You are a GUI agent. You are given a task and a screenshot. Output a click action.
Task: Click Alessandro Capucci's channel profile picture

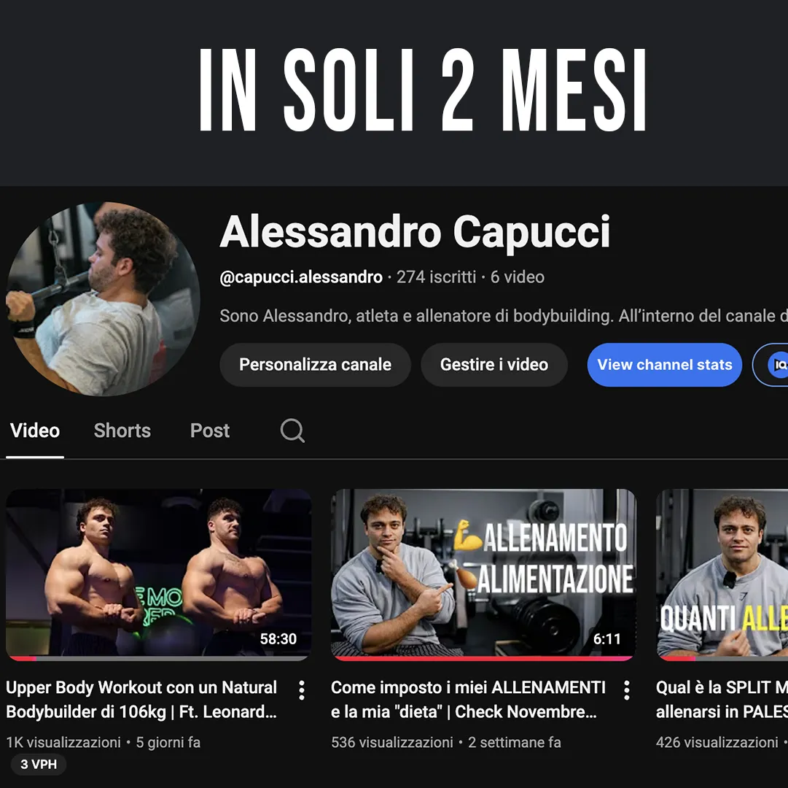coord(103,298)
